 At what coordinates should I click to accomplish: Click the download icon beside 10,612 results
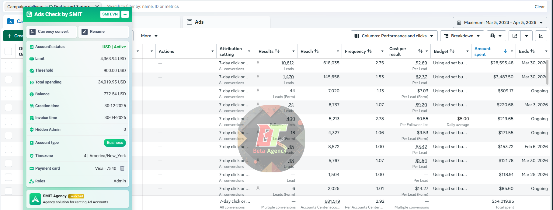[258, 63]
